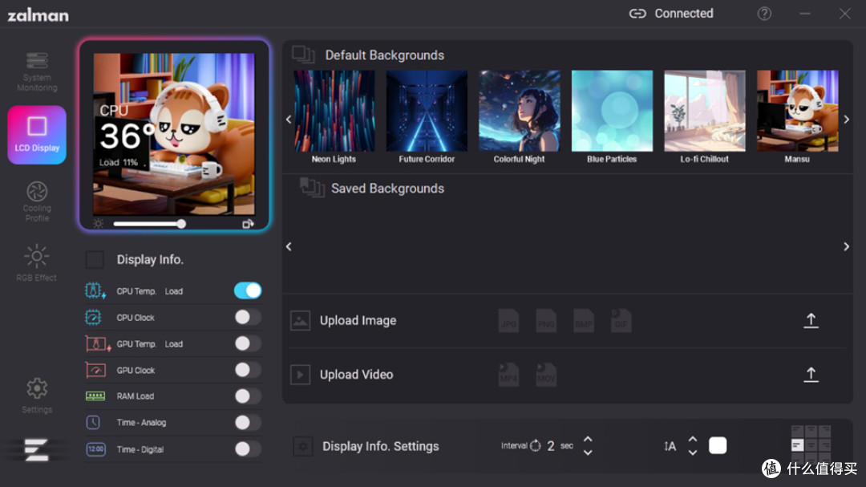The width and height of the screenshot is (866, 487).
Task: Select the Lo-fi Chillout background
Action: (x=705, y=111)
